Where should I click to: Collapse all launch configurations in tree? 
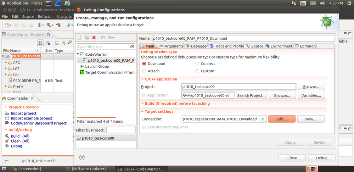(x=103, y=38)
